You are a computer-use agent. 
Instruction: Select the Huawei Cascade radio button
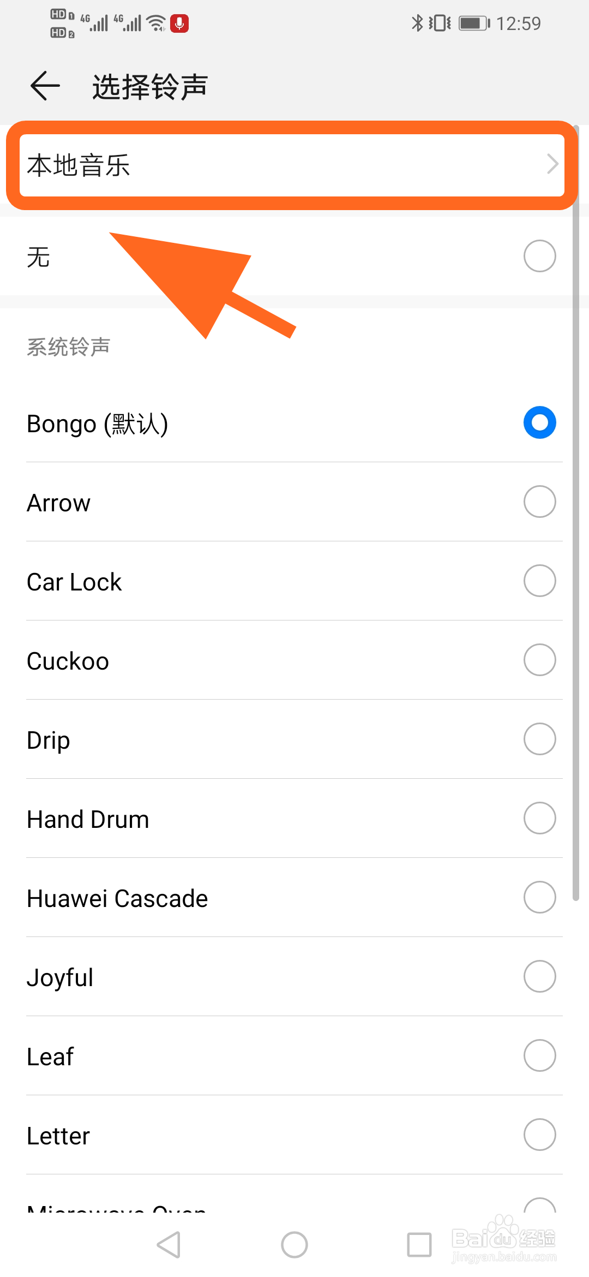pos(540,897)
